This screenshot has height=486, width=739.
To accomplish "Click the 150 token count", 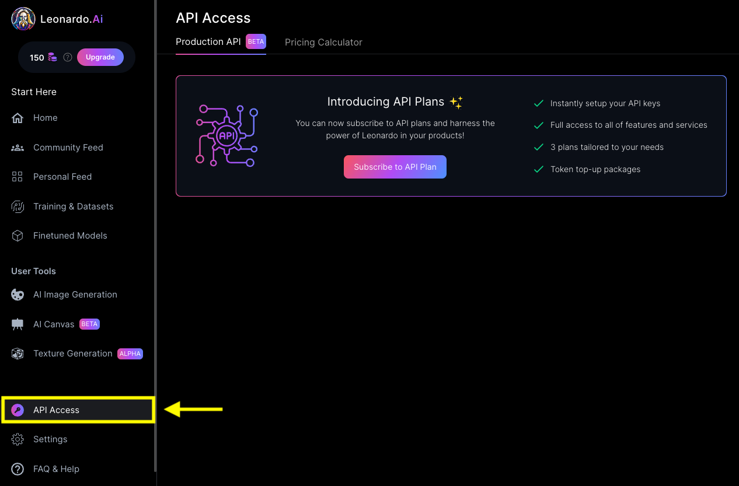I will tap(37, 58).
